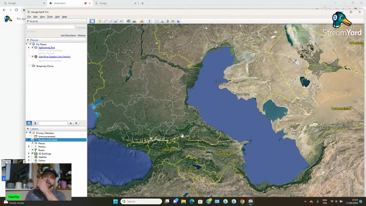Toggle the sunlight across landscape icon
This screenshot has width=366, height=206.
(134, 21)
